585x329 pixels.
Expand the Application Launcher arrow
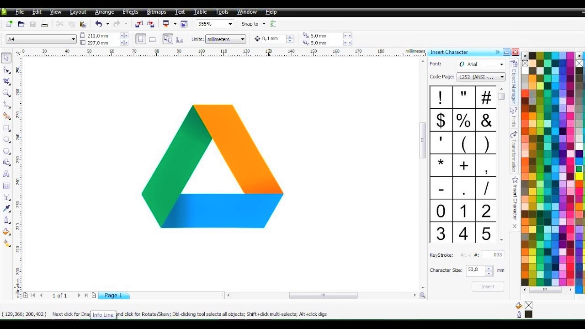coord(175,24)
